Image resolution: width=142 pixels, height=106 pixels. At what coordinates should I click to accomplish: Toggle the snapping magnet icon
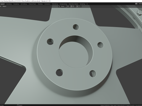tap(72, 6)
